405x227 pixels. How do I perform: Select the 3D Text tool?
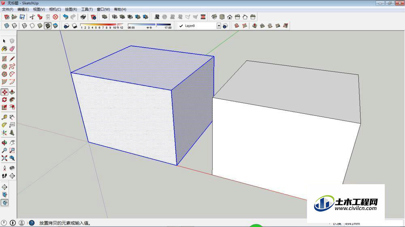pos(12,133)
